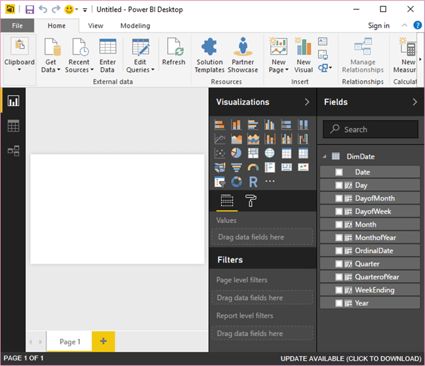
Task: Choose the R script visual icon
Action: (253, 182)
